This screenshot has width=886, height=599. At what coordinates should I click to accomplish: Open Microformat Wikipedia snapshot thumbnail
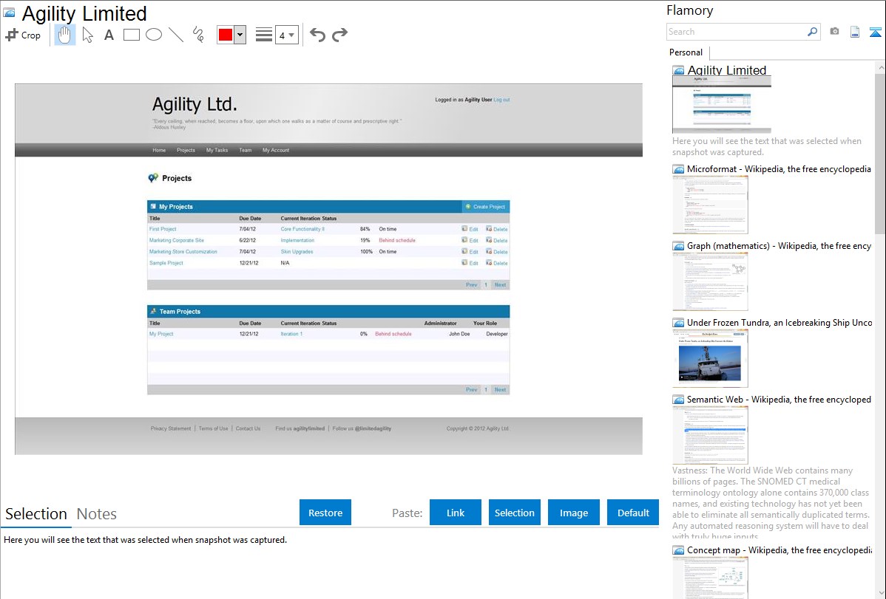coord(710,205)
